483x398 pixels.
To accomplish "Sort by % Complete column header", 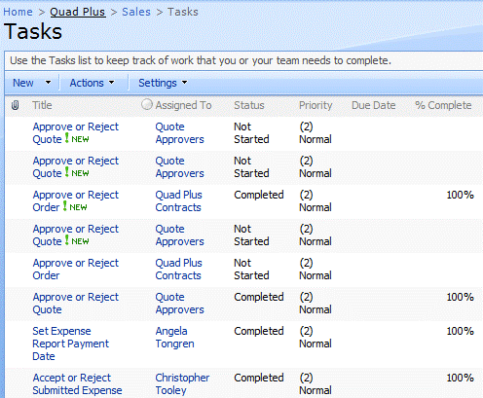I will coord(443,105).
